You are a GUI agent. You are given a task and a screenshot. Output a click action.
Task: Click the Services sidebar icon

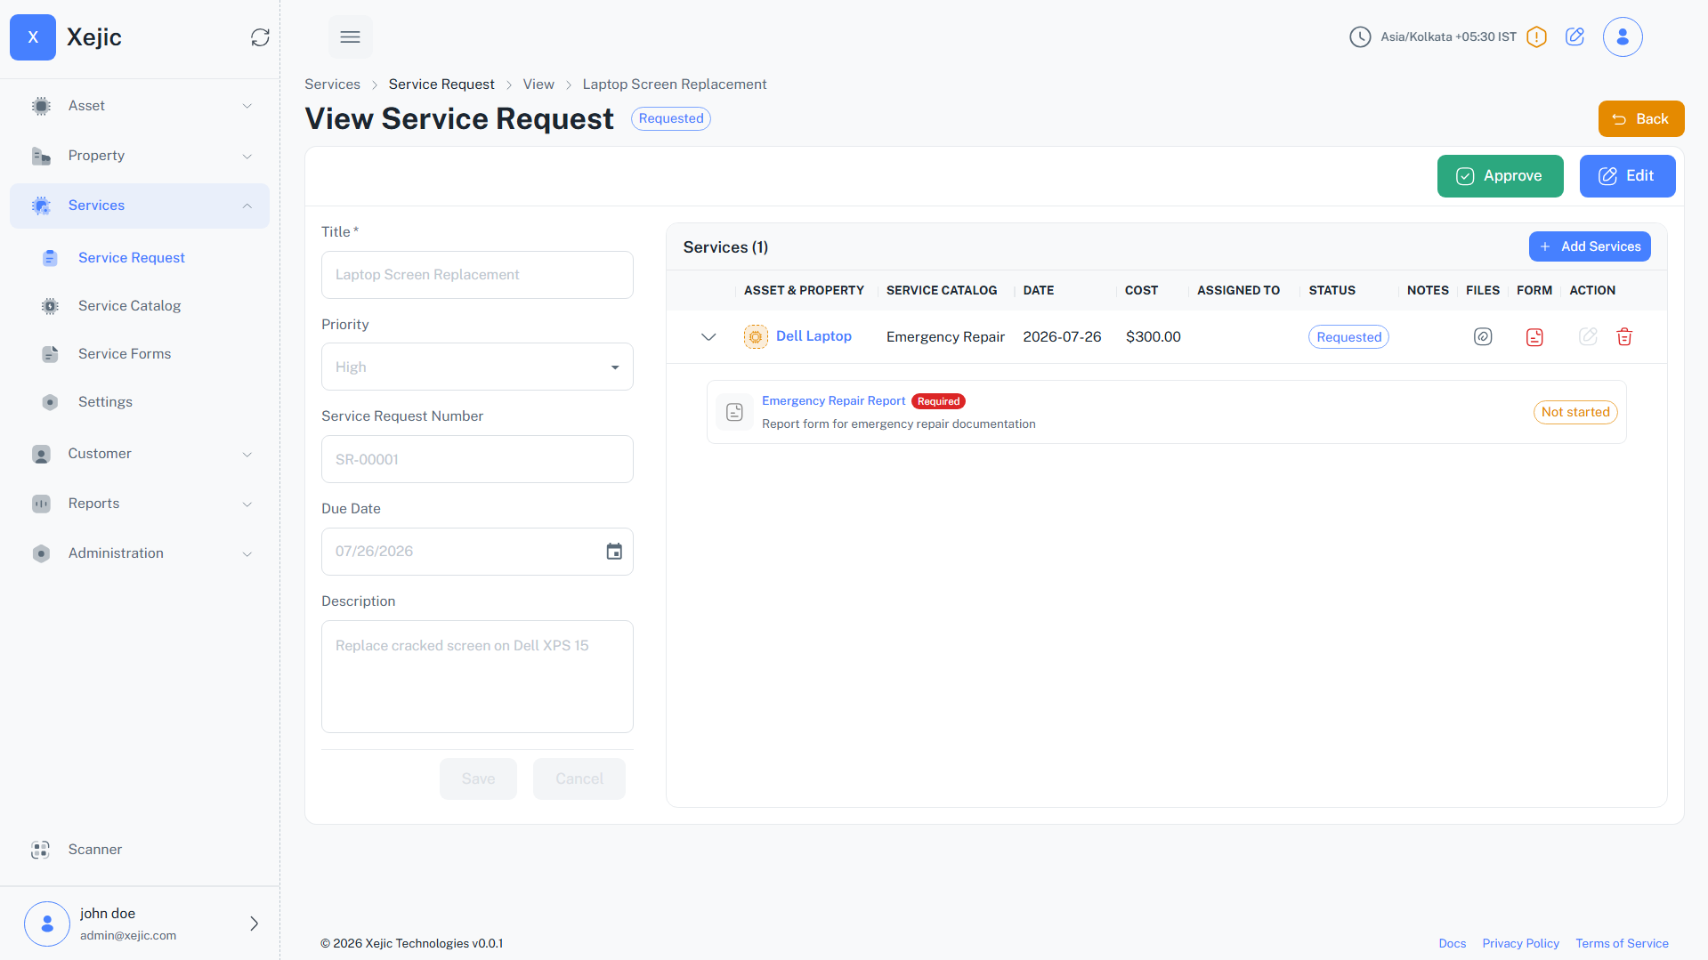41,206
